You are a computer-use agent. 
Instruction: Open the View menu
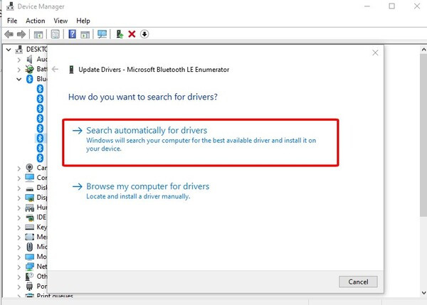(60, 21)
